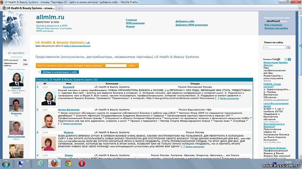This screenshot has height=169, width=302.
Task: Open МЛМ компании menu link
Action: (x=135, y=23)
